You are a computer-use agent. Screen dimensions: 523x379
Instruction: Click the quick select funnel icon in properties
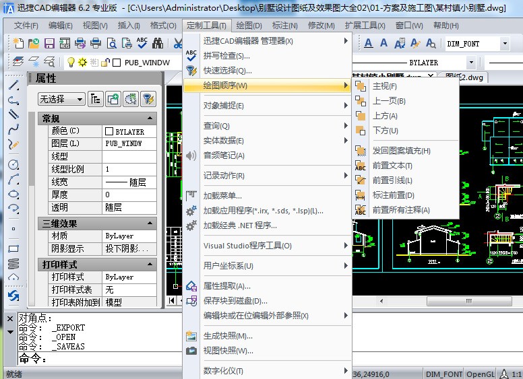pos(149,99)
